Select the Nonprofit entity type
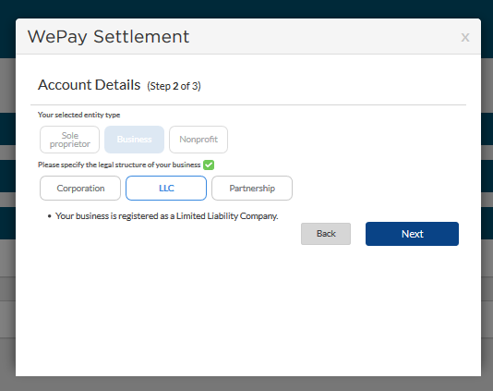 pos(198,140)
